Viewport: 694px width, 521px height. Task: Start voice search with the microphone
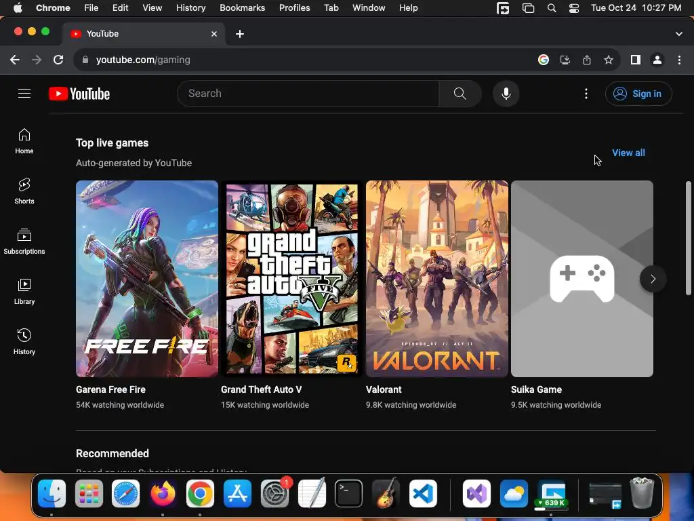coord(506,94)
